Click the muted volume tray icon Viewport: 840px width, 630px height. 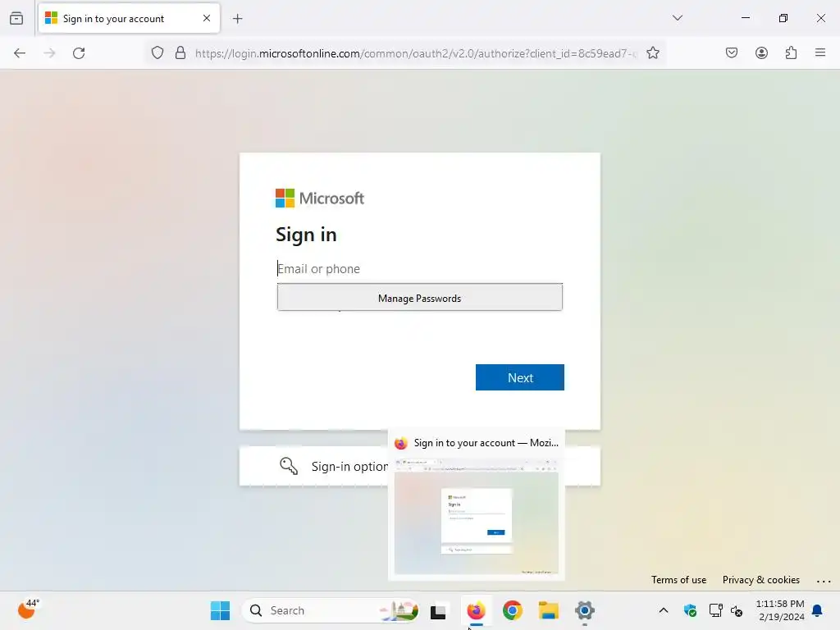coord(737,610)
